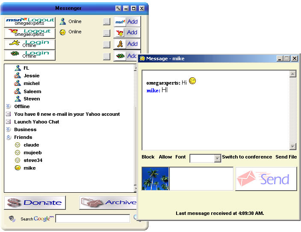Click the Donate button

tap(35, 203)
